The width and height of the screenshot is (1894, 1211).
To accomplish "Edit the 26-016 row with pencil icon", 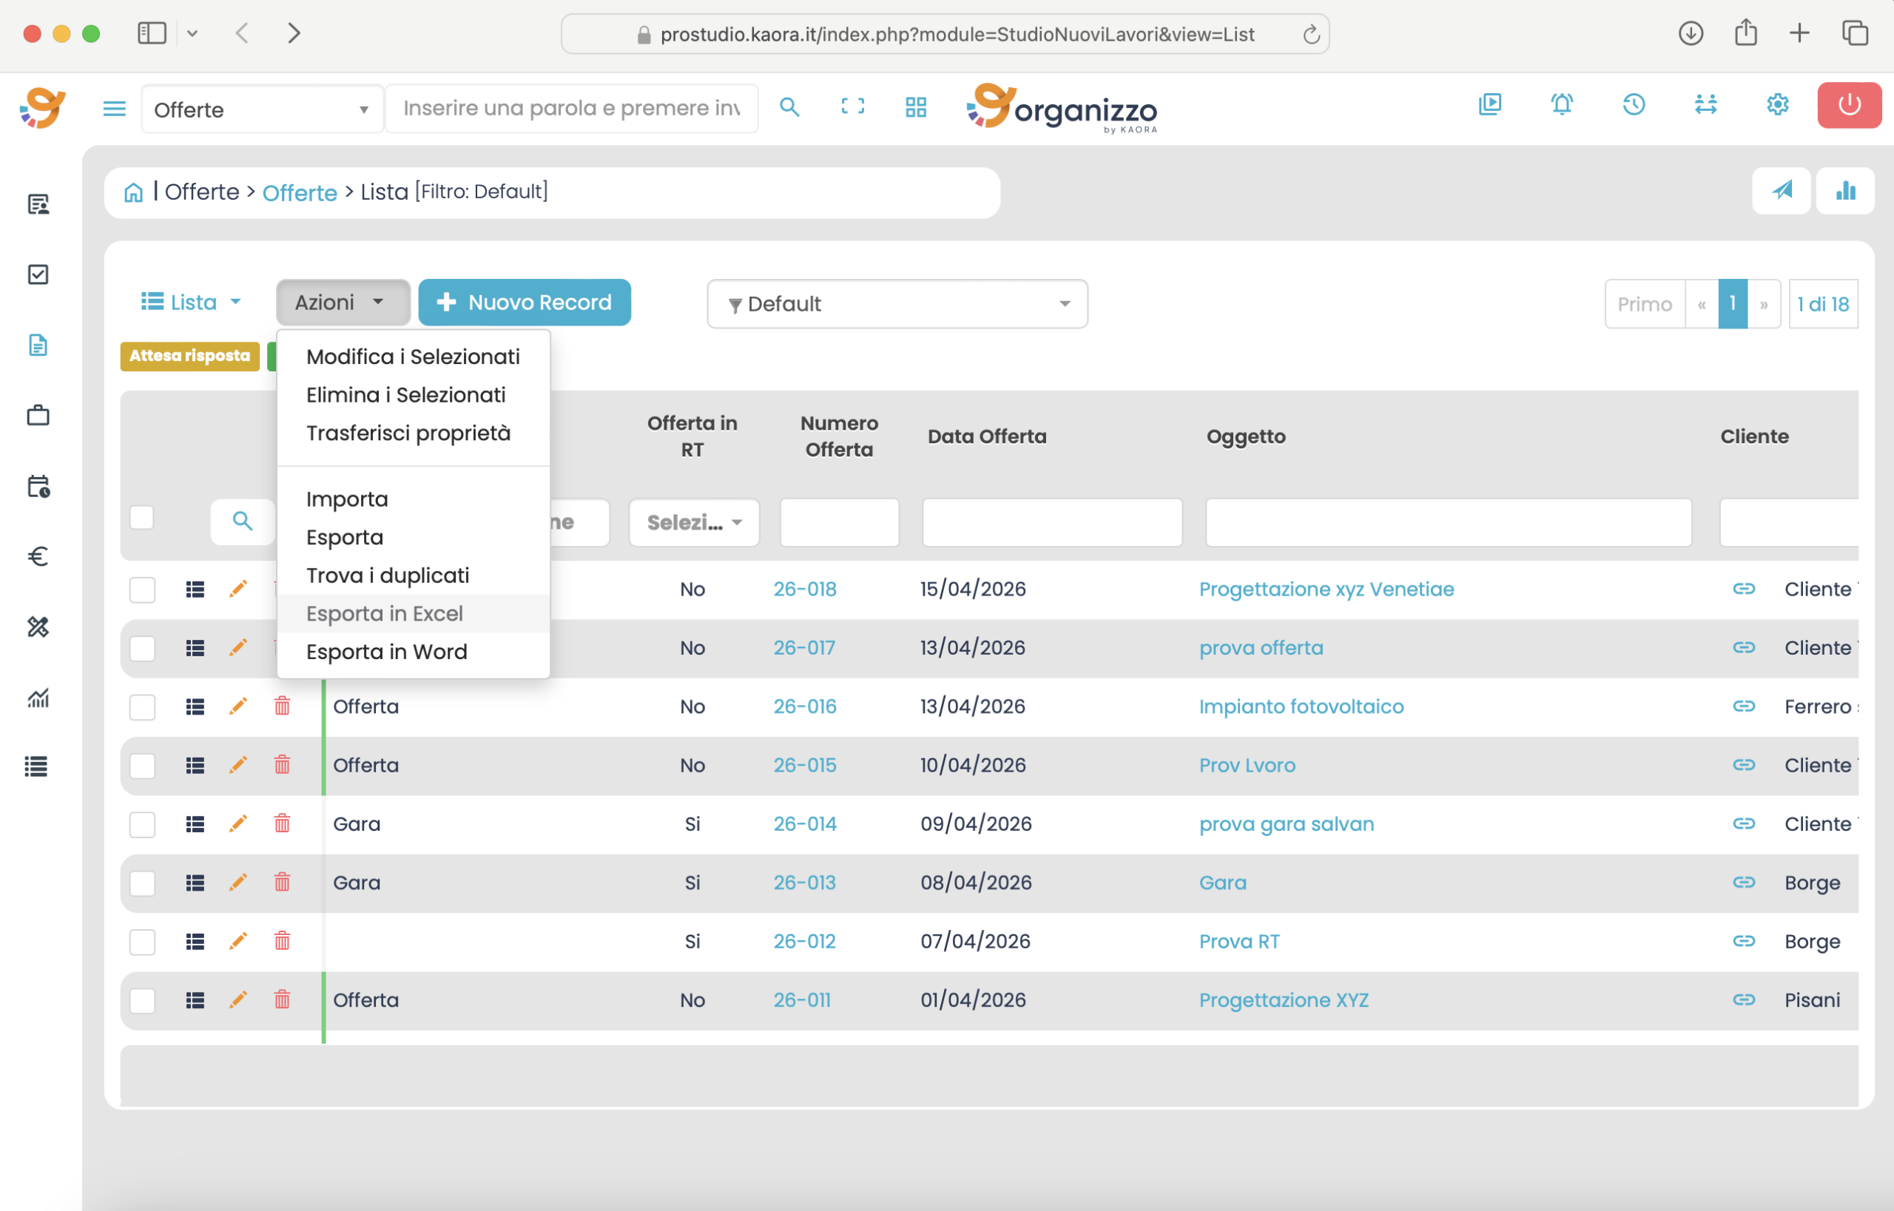I will 237,706.
